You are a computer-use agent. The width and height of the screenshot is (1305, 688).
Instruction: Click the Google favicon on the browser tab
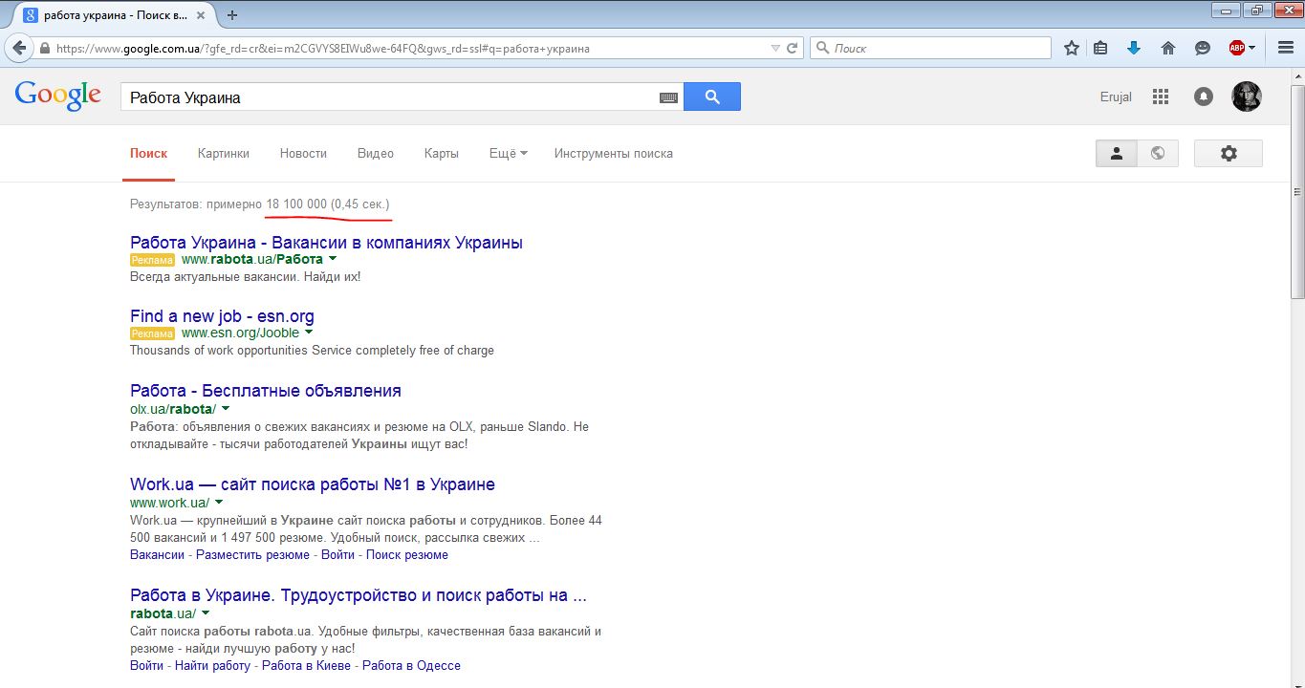point(30,15)
